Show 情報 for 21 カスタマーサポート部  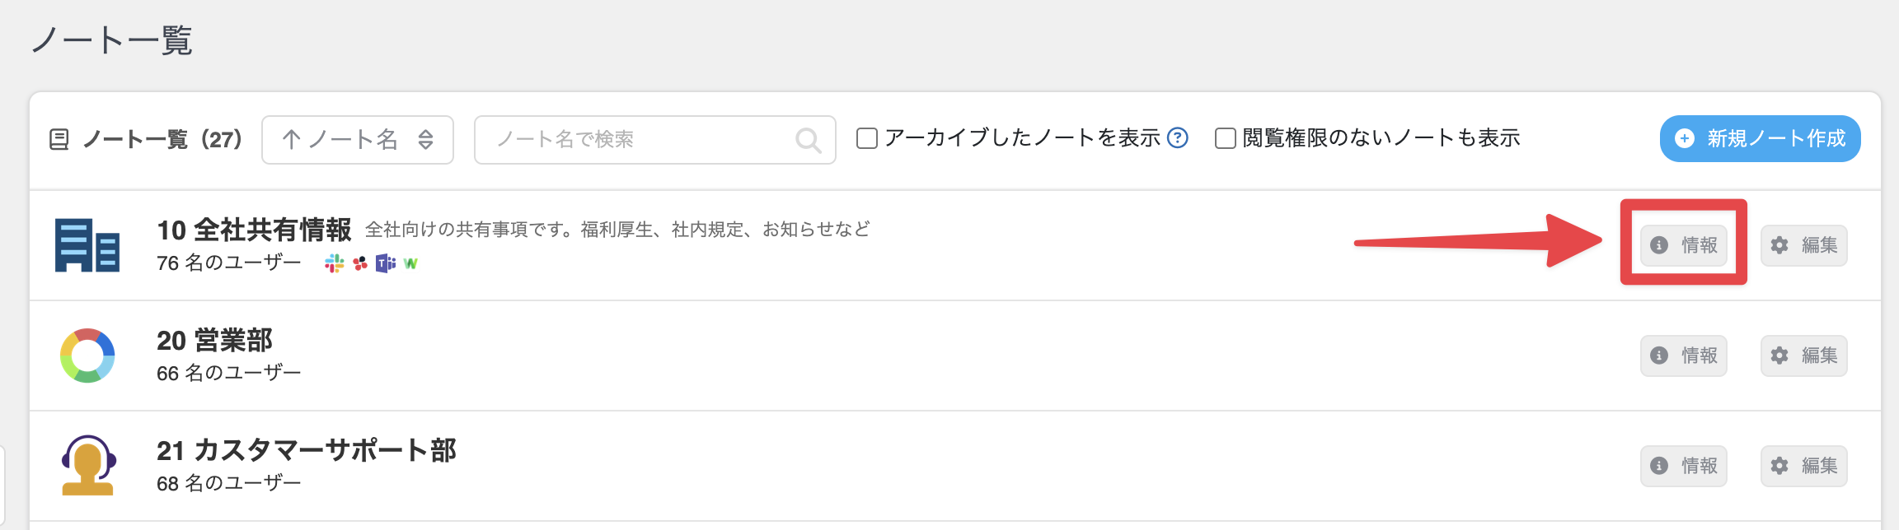click(x=1683, y=466)
